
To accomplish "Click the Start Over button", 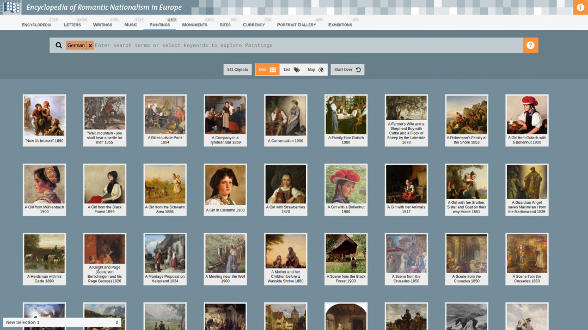I will tap(347, 70).
